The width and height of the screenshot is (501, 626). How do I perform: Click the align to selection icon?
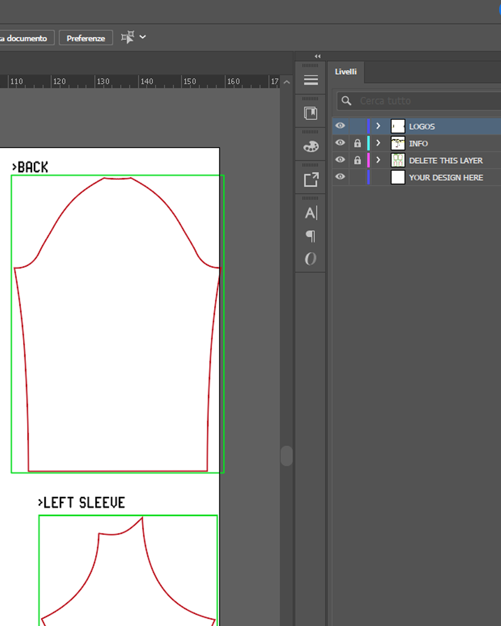127,37
